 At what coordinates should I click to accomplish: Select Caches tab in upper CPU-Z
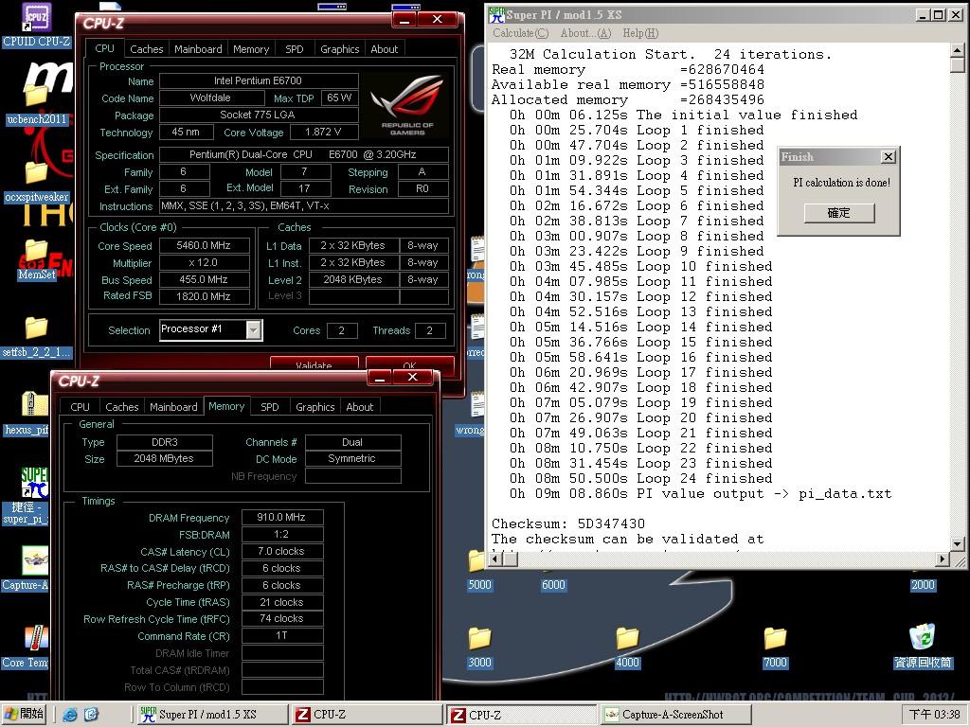[x=147, y=49]
